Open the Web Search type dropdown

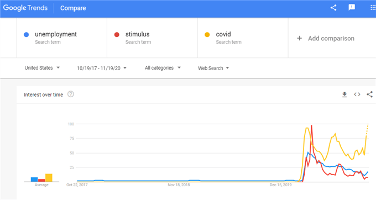213,68
